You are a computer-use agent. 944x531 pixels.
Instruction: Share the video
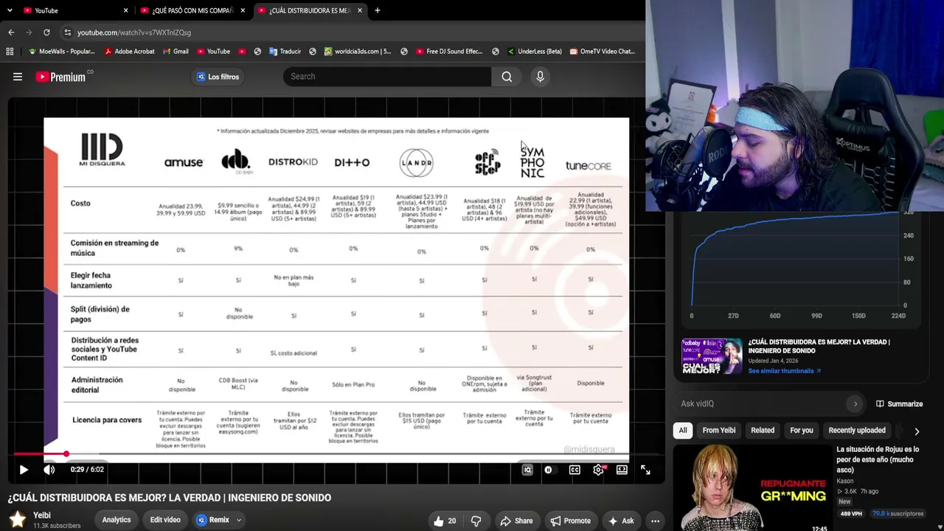pyautogui.click(x=516, y=521)
